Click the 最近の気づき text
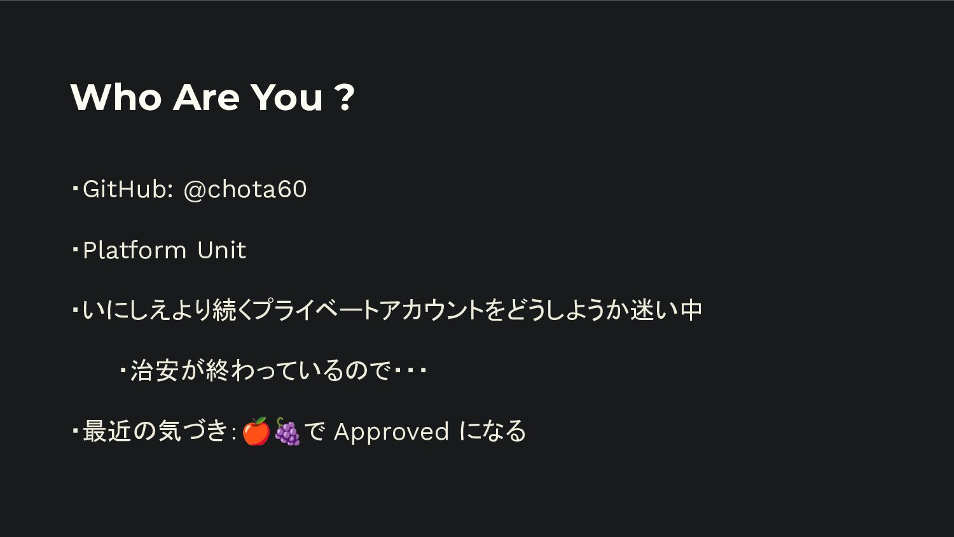Image resolution: width=954 pixels, height=537 pixels. click(x=155, y=431)
